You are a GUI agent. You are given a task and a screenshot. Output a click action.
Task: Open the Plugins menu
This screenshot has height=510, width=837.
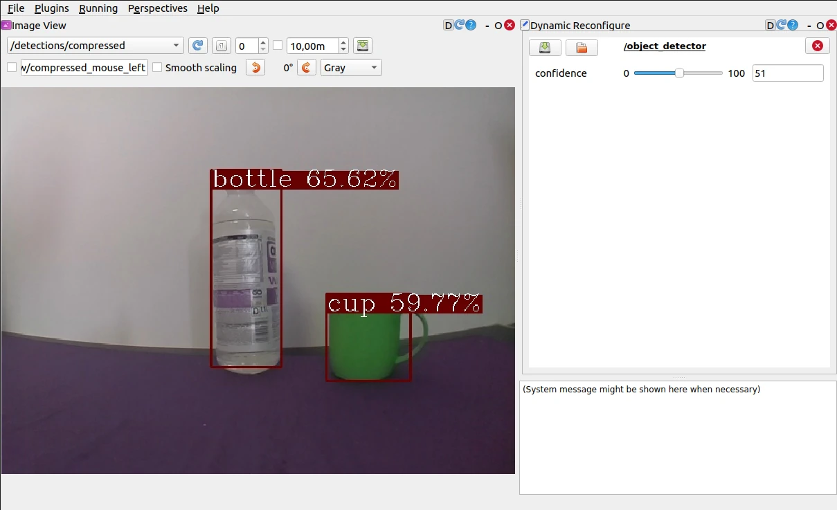51,8
